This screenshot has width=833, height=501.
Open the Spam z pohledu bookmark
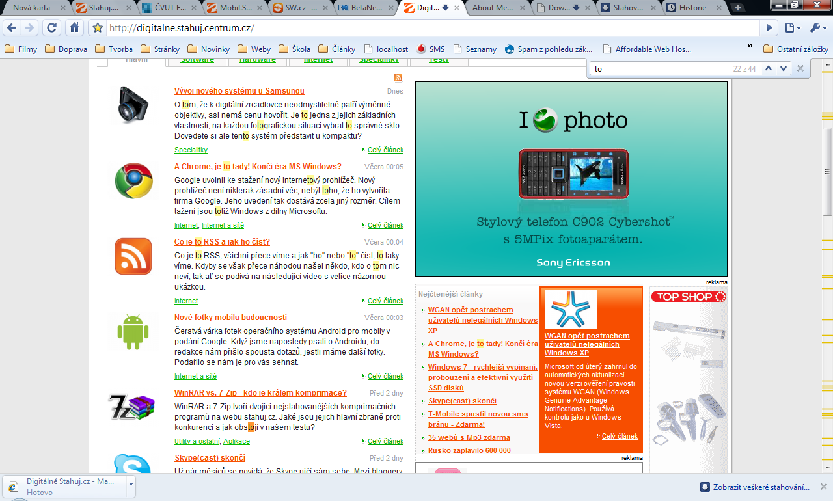pyautogui.click(x=549, y=49)
